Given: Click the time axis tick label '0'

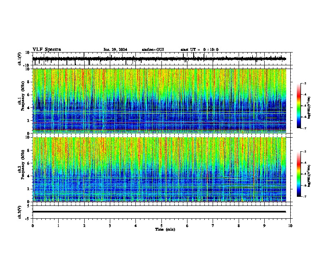Looking at the screenshot, I should [x=33, y=226].
